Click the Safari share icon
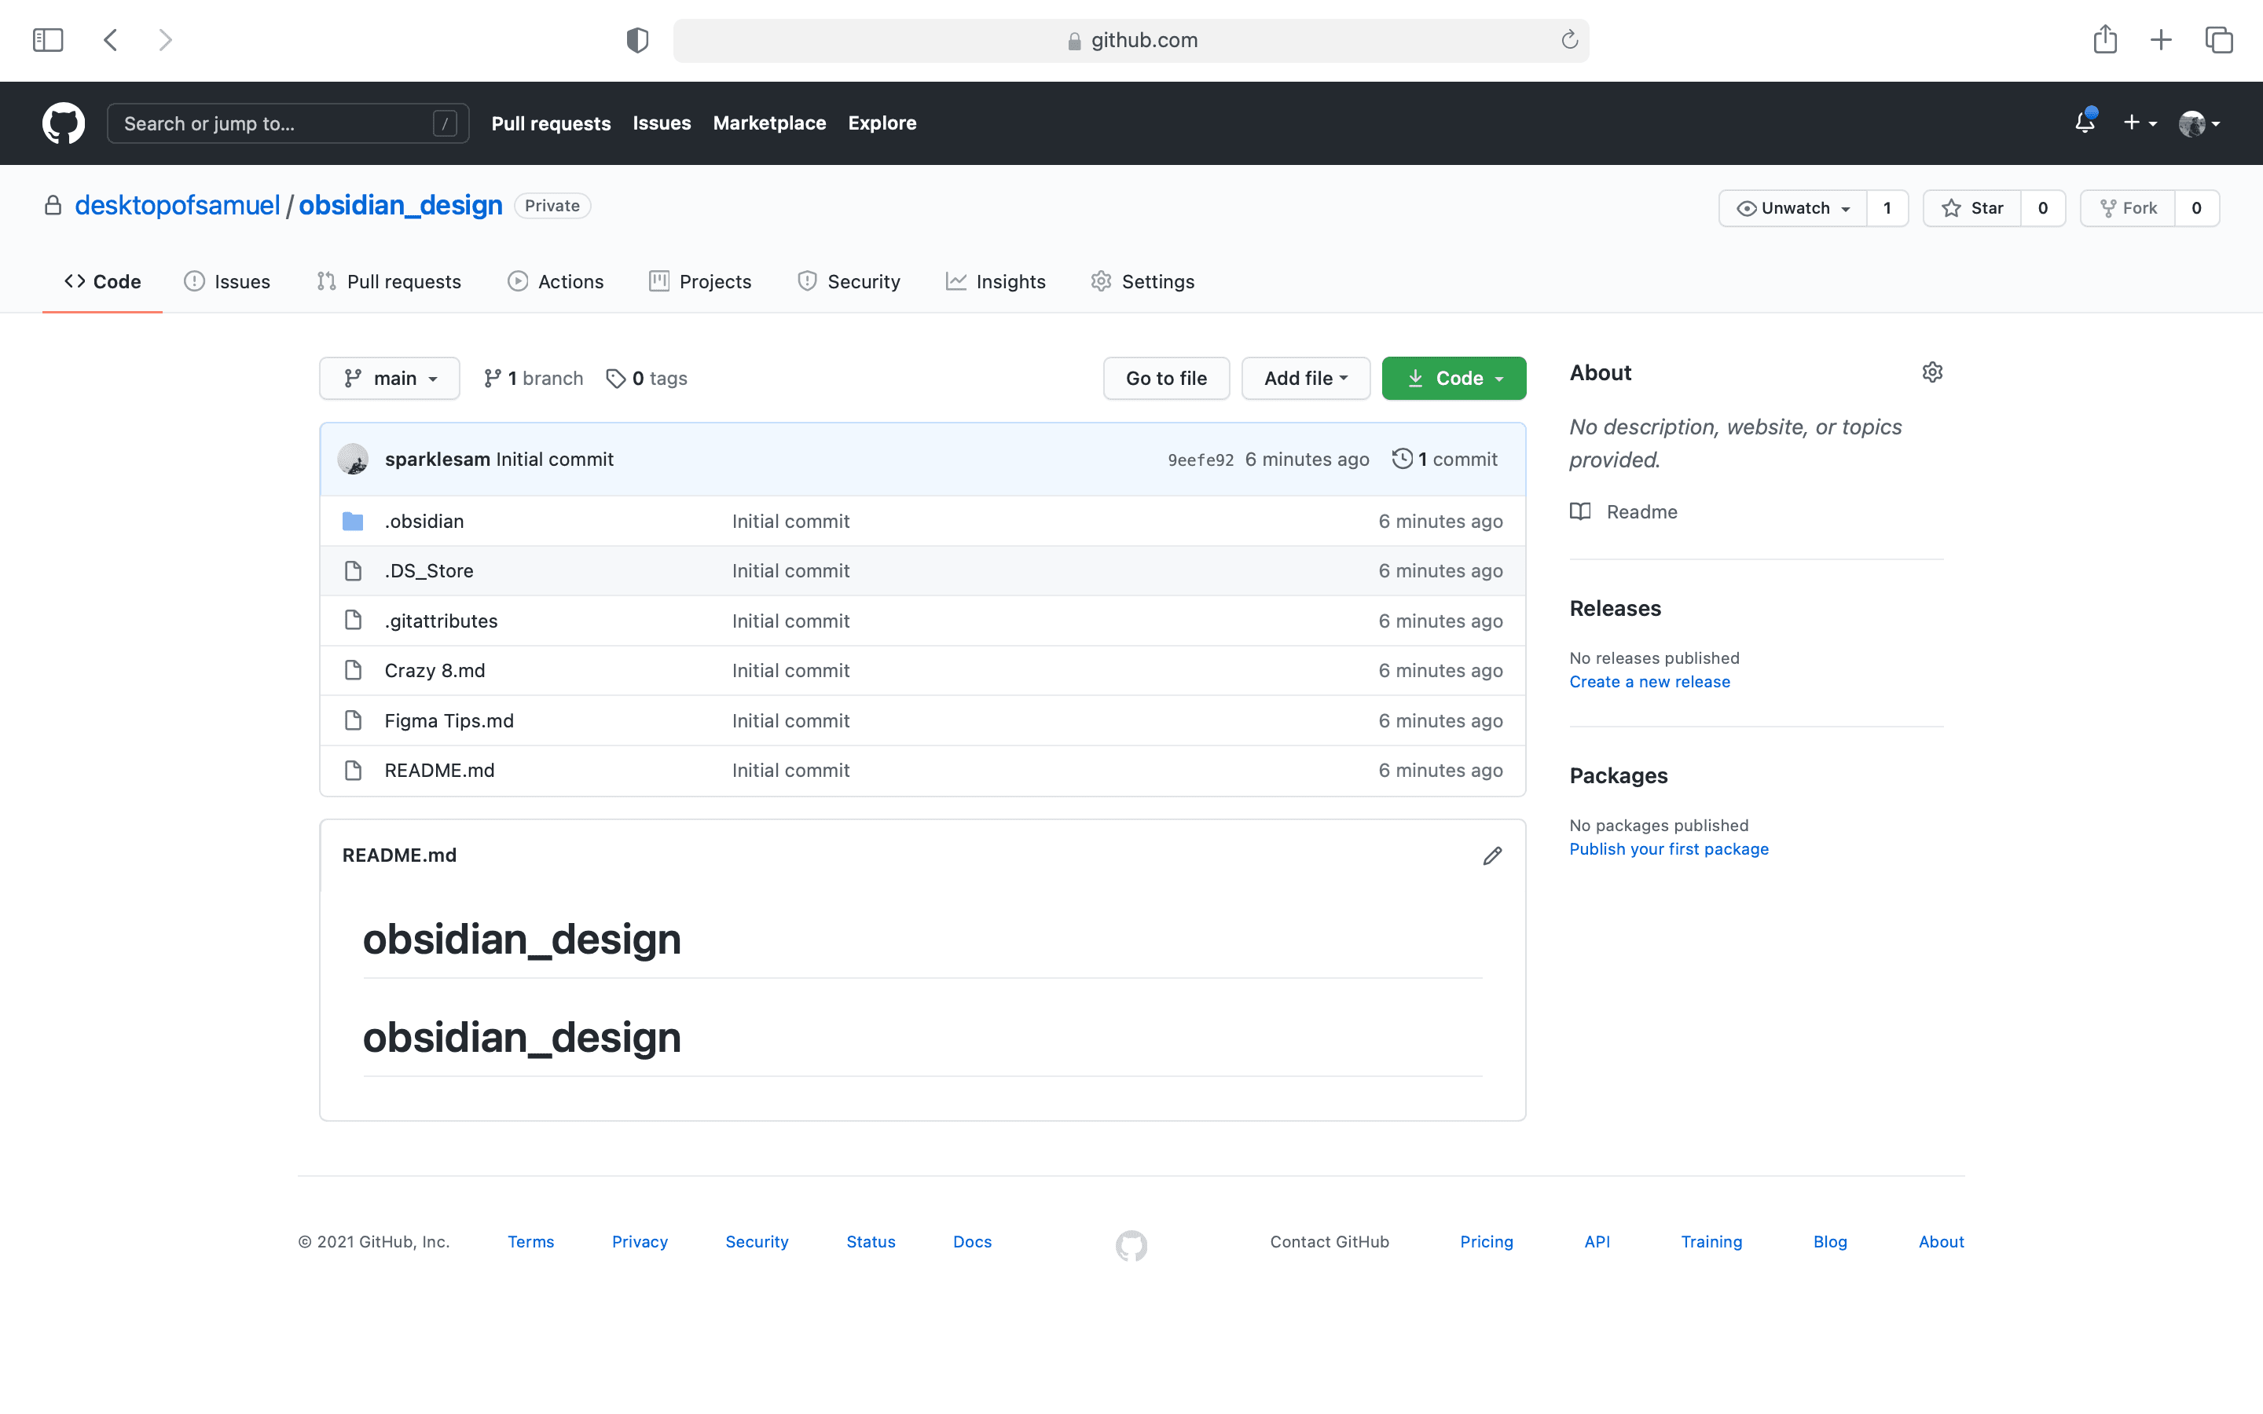Image resolution: width=2263 pixels, height=1414 pixels. tap(2105, 40)
